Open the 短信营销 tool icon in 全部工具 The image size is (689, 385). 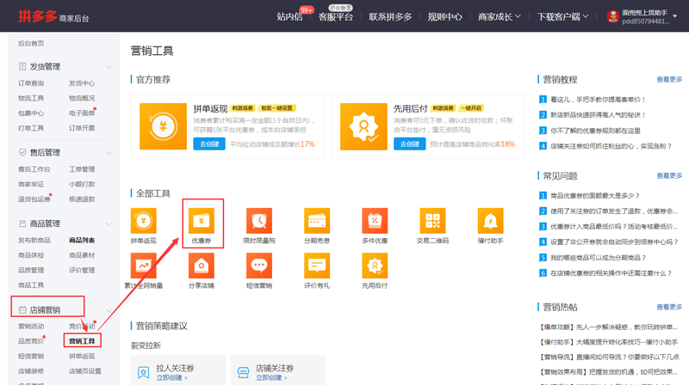pyautogui.click(x=259, y=266)
